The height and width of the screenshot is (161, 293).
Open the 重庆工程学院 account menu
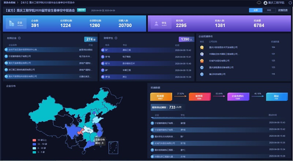[279, 3]
